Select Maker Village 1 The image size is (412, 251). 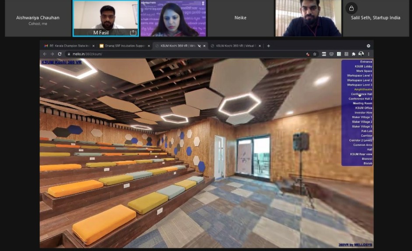362,117
